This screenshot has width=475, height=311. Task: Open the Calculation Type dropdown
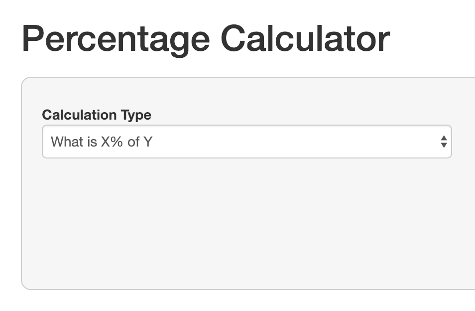coord(246,142)
